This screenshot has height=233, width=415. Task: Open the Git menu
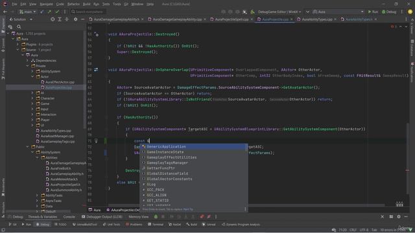[126, 5]
